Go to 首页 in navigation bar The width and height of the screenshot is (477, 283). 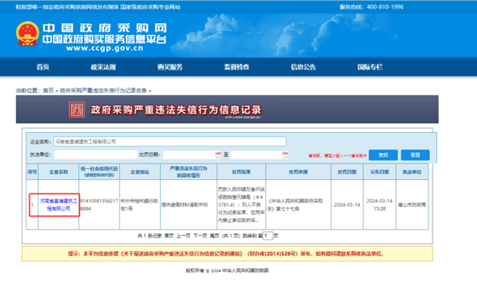(43, 67)
